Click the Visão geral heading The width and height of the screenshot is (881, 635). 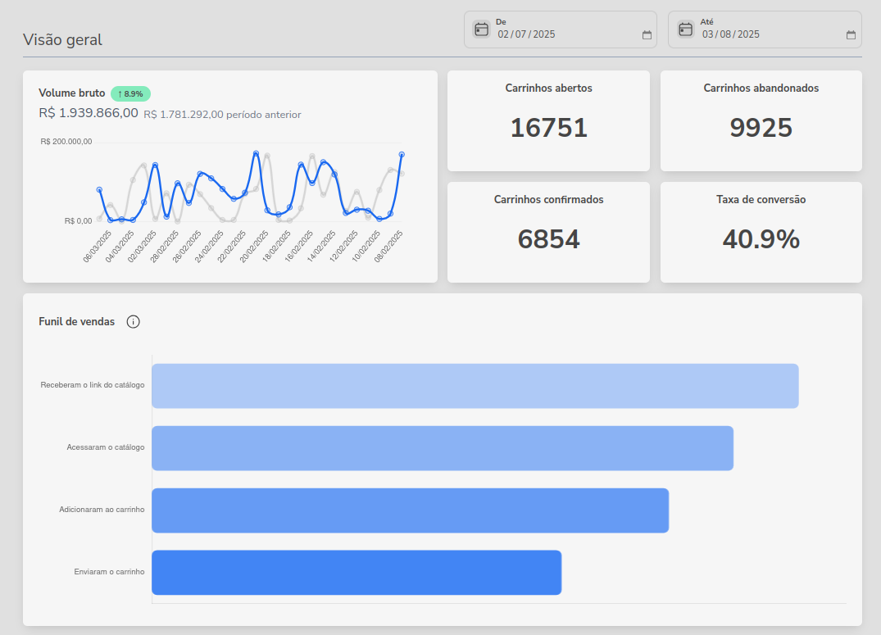tap(62, 40)
